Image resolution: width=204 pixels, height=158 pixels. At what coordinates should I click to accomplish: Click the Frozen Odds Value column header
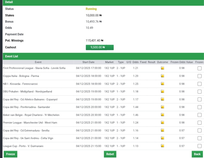click(182, 62)
